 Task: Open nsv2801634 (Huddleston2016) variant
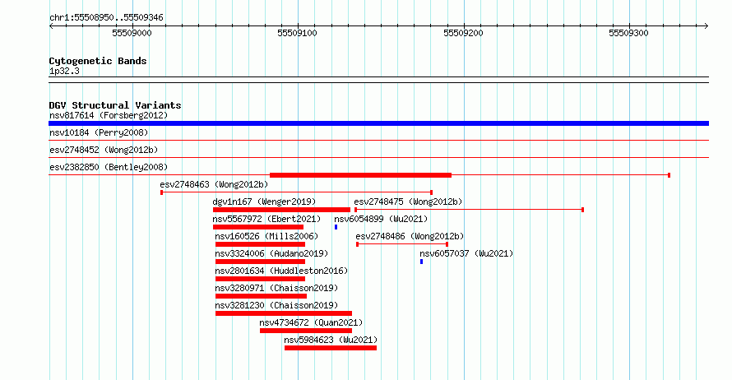pyautogui.click(x=281, y=271)
